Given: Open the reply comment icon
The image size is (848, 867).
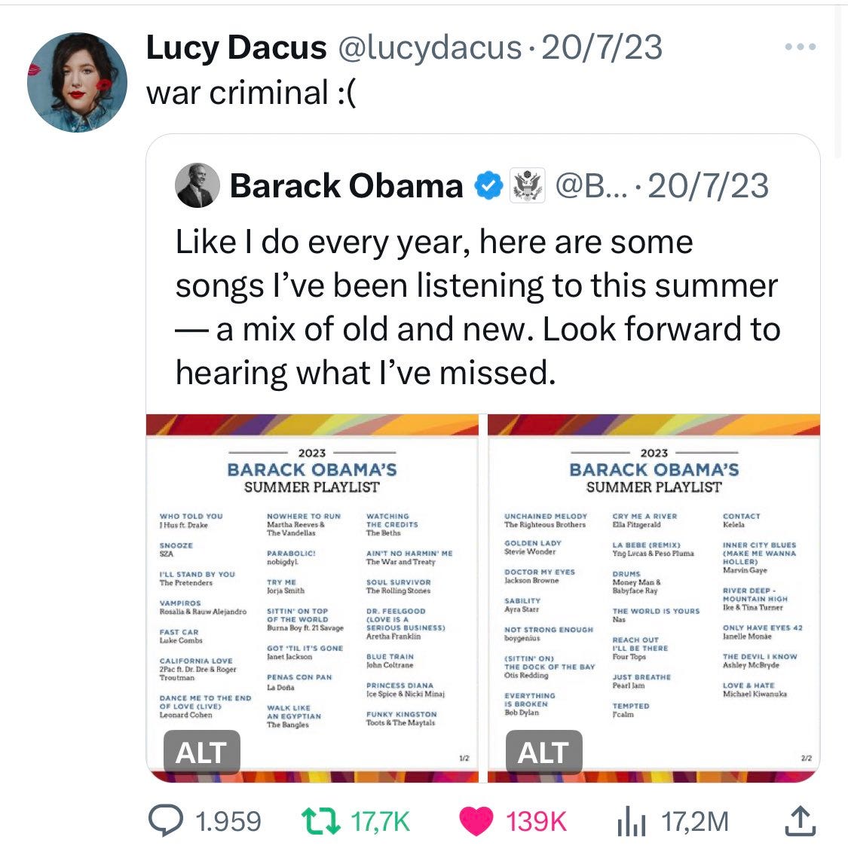Looking at the screenshot, I should pos(165,820).
